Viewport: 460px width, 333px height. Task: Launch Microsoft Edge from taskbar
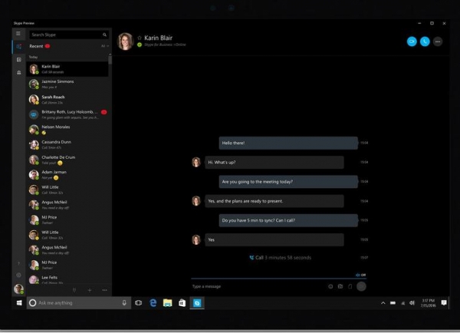[153, 303]
